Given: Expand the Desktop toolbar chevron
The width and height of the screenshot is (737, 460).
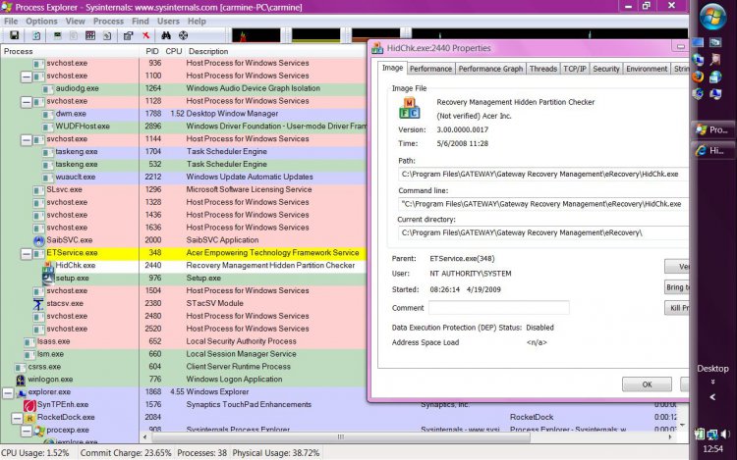Looking at the screenshot, I should click(x=713, y=382).
